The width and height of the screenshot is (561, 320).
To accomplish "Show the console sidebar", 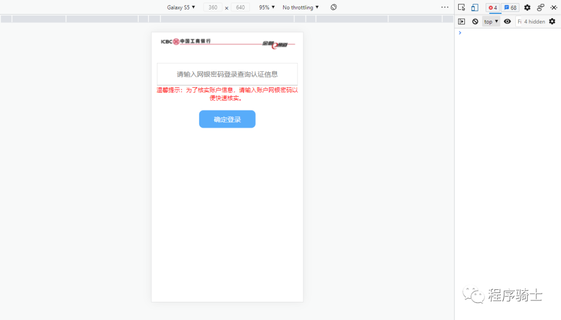I will [462, 21].
